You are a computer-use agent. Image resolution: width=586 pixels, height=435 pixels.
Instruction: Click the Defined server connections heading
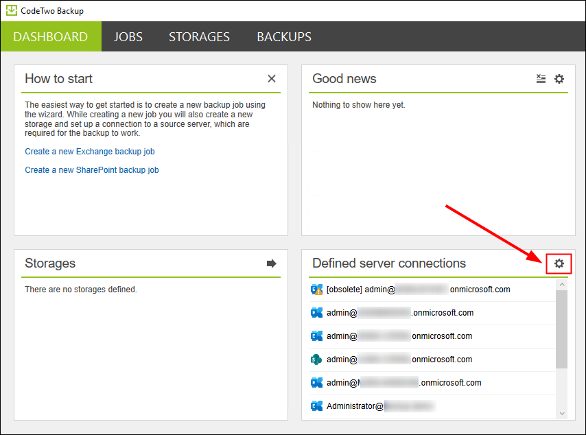pos(389,263)
